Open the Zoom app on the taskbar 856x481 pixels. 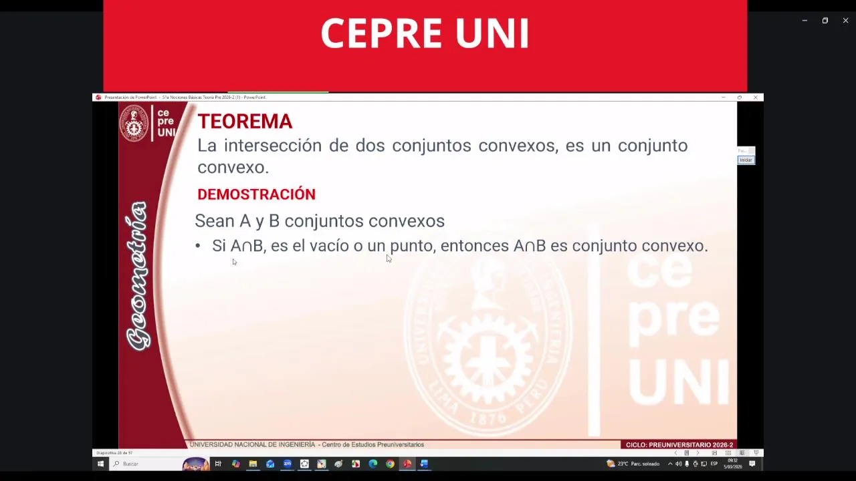[x=287, y=464]
